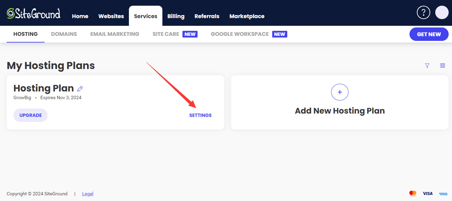
Task: Select the Site Care tab
Action: click(166, 34)
